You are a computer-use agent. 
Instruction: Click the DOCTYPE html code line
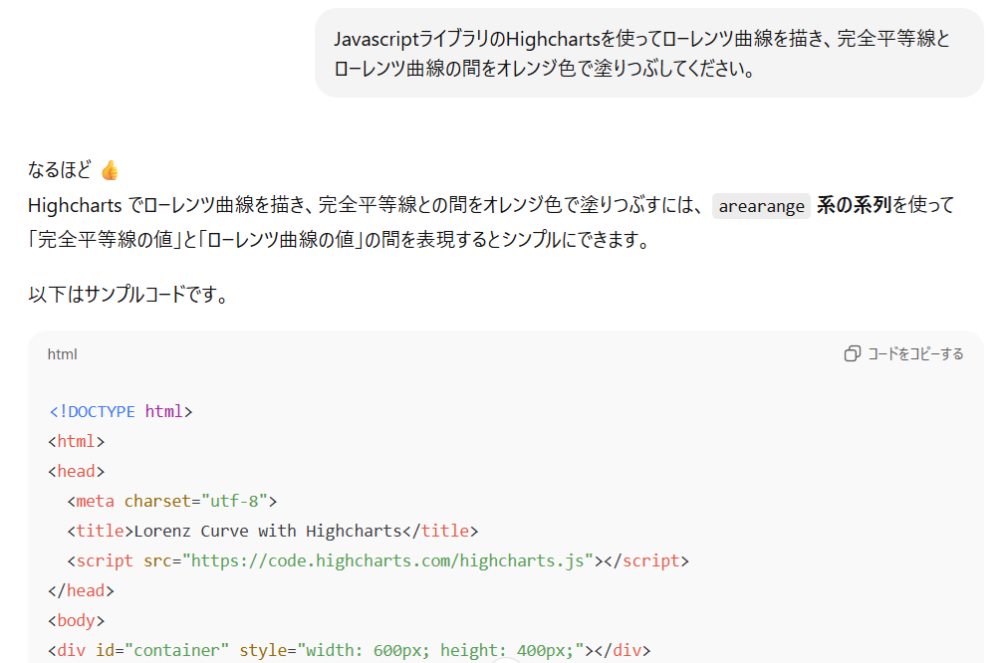click(x=121, y=411)
